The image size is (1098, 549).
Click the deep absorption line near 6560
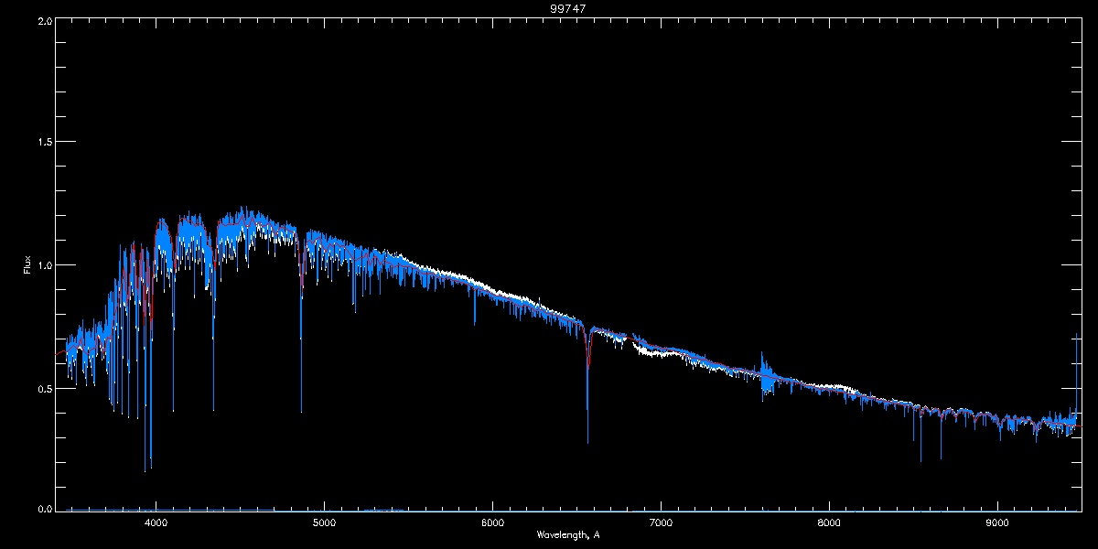click(x=587, y=384)
